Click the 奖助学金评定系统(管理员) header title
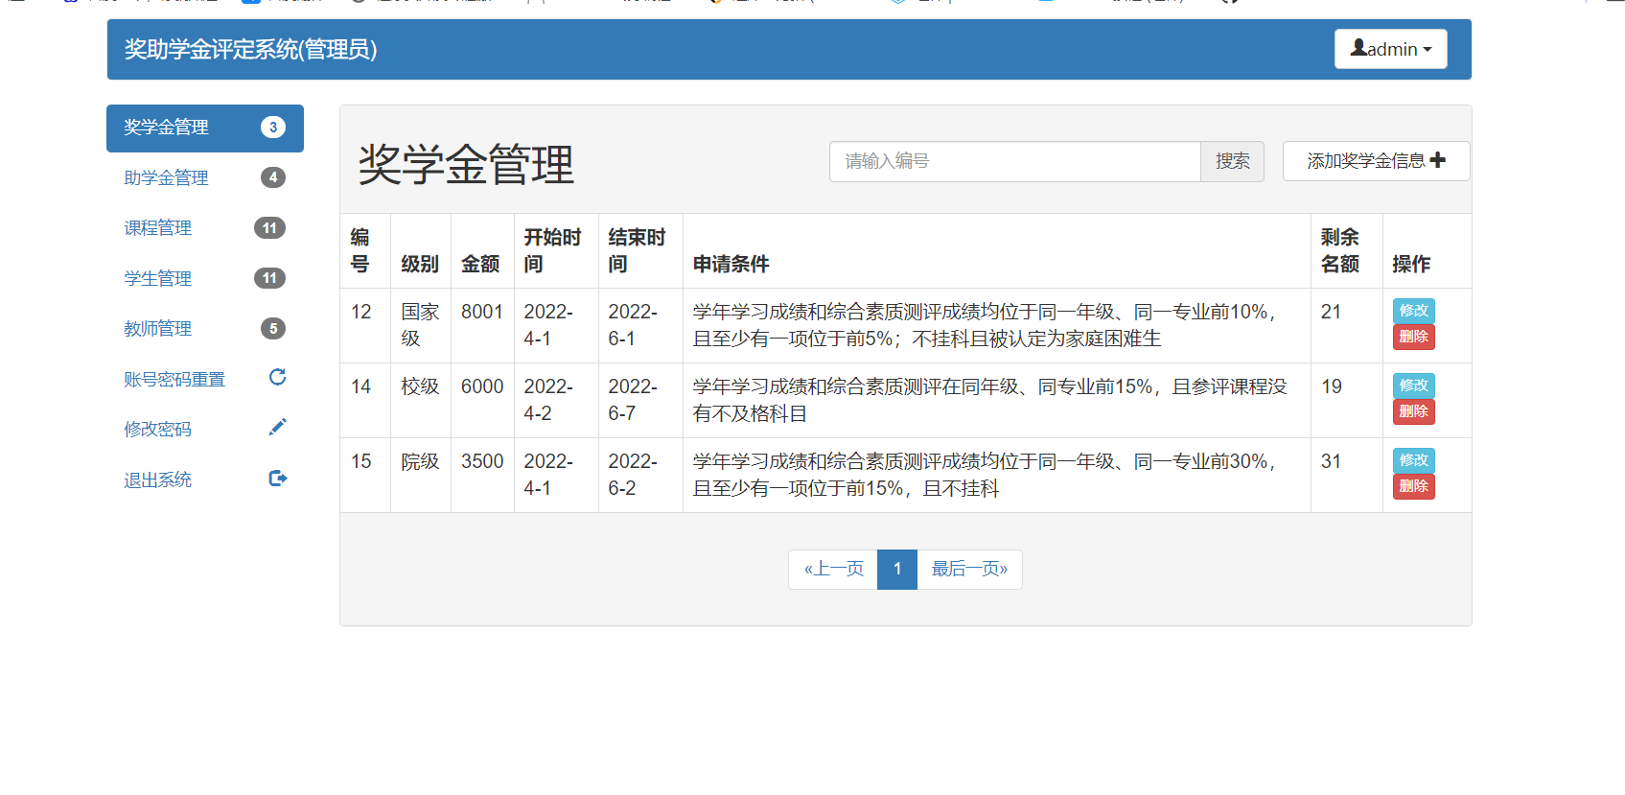Screen dimensions: 1625x795 pyautogui.click(x=250, y=50)
